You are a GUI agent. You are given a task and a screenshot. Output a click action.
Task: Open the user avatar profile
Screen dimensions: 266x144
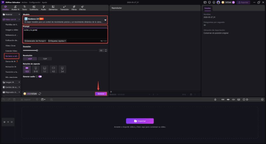[x=218, y=2]
